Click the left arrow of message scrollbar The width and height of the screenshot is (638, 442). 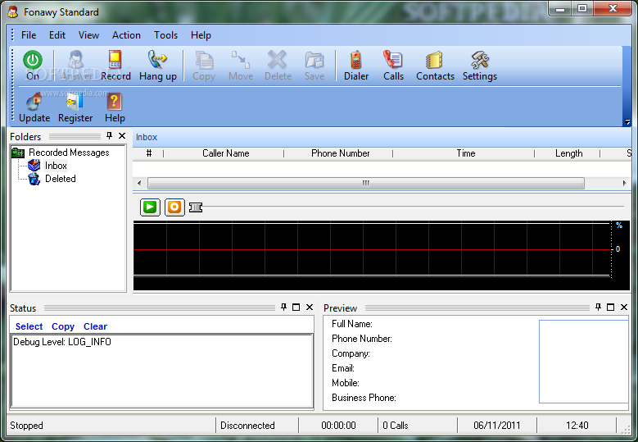click(x=139, y=184)
